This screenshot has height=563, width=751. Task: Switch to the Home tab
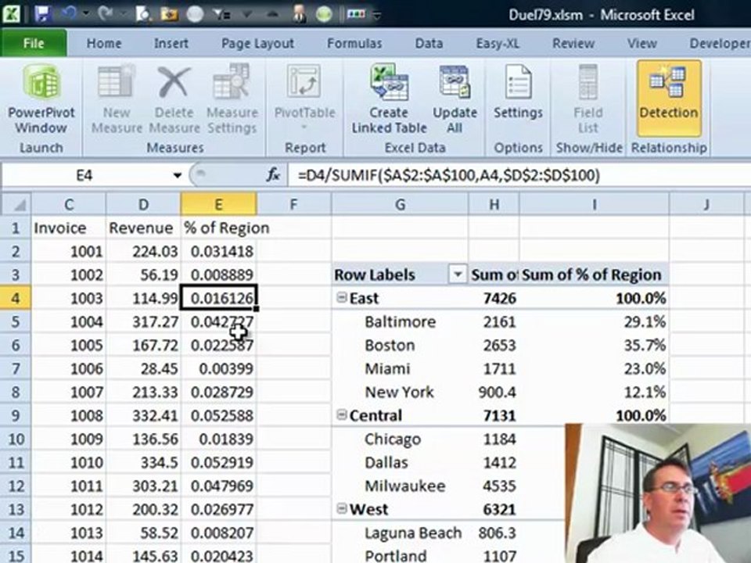(104, 44)
